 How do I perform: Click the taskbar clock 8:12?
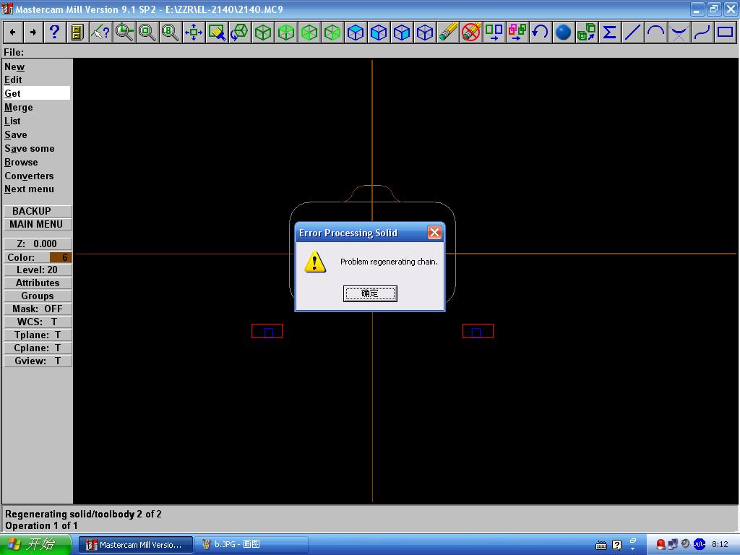pyautogui.click(x=720, y=544)
